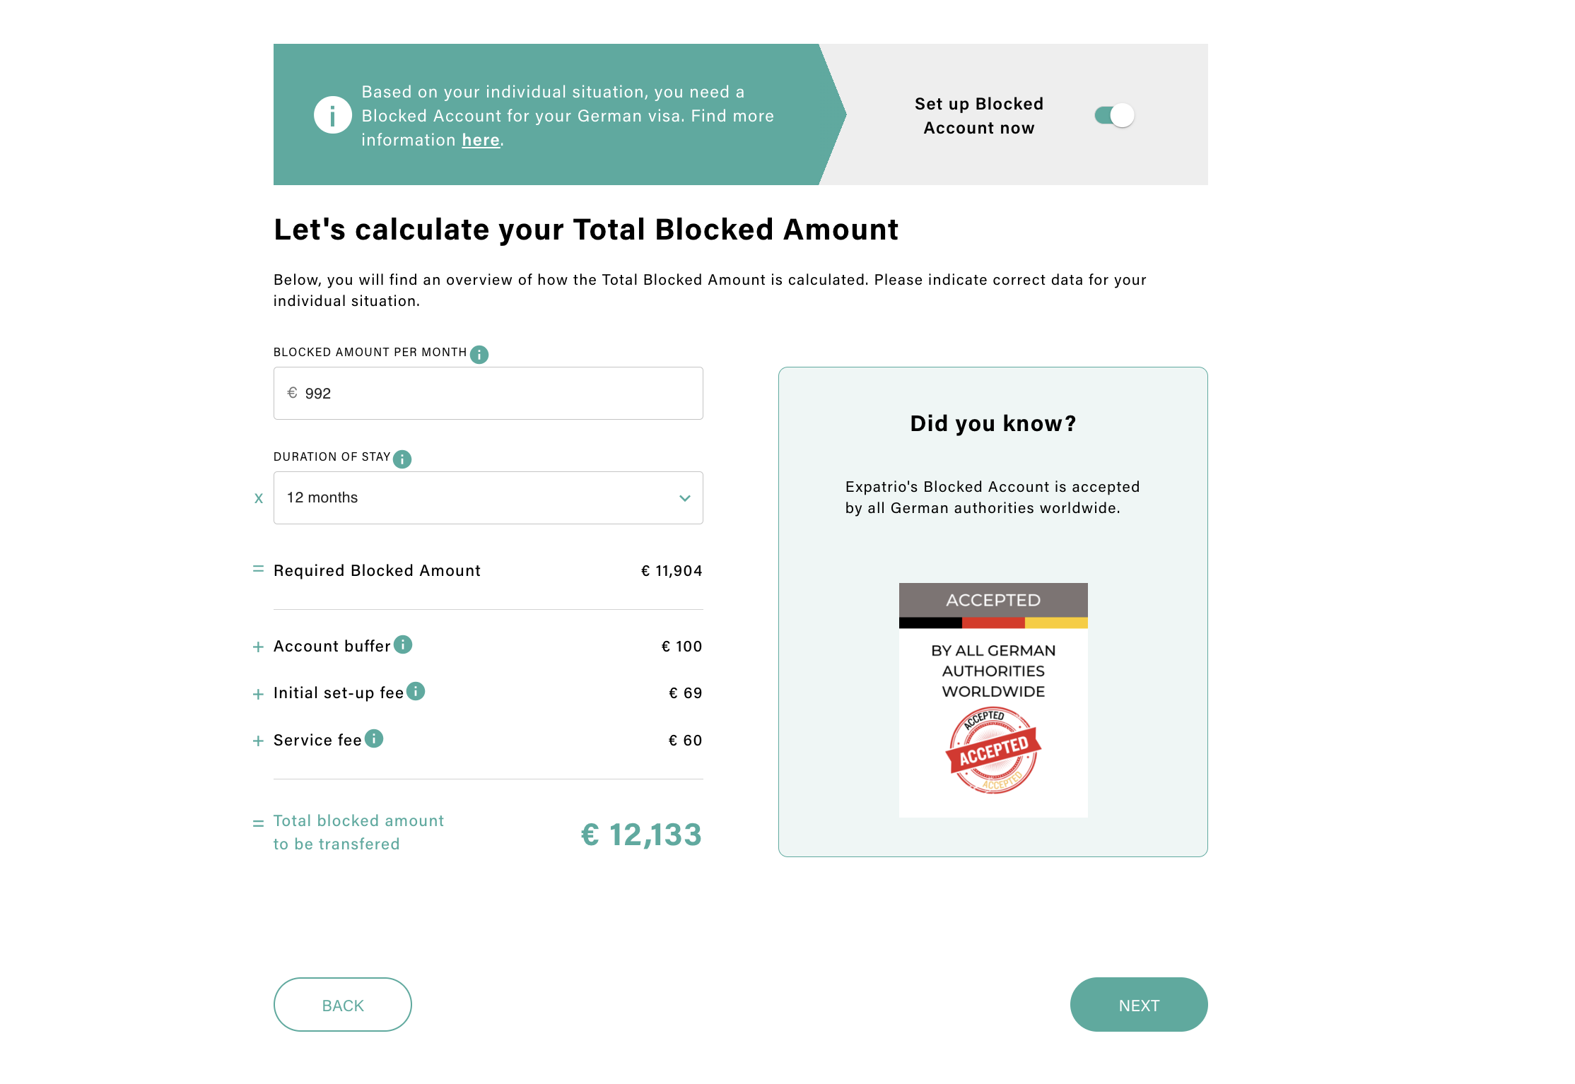The image size is (1575, 1084).
Task: Click large info icon in green banner
Action: tap(332, 115)
